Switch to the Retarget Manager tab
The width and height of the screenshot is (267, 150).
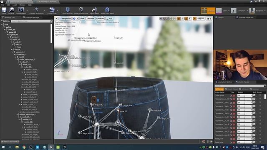(31, 17)
